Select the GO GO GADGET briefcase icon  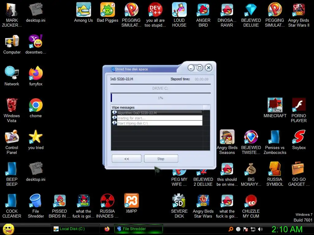(299, 174)
